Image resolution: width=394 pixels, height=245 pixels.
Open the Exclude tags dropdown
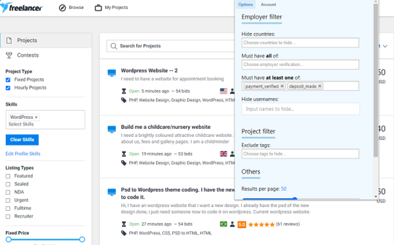(x=300, y=154)
